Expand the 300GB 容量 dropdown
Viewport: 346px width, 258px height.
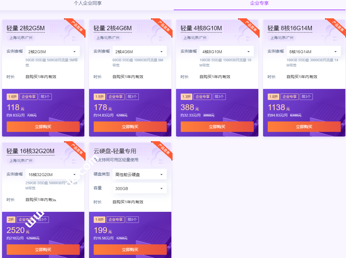tap(139, 189)
